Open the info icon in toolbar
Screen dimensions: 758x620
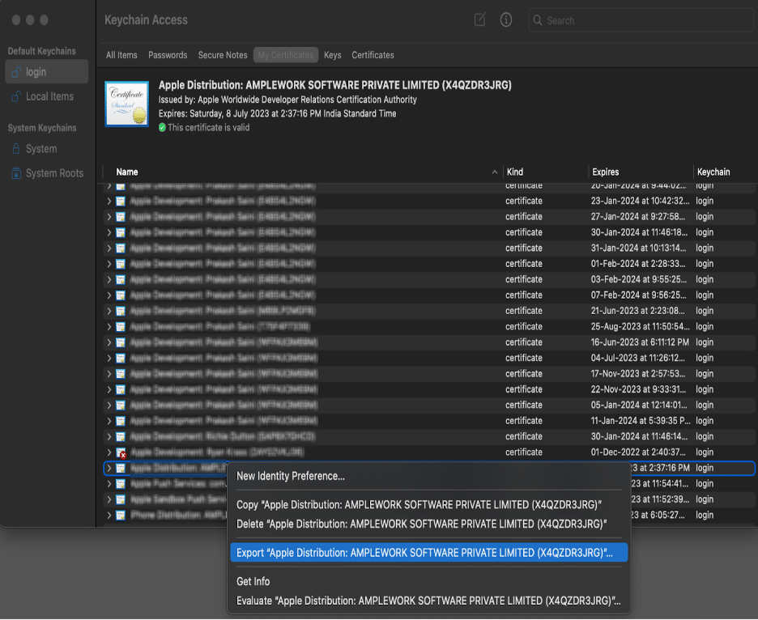[505, 19]
